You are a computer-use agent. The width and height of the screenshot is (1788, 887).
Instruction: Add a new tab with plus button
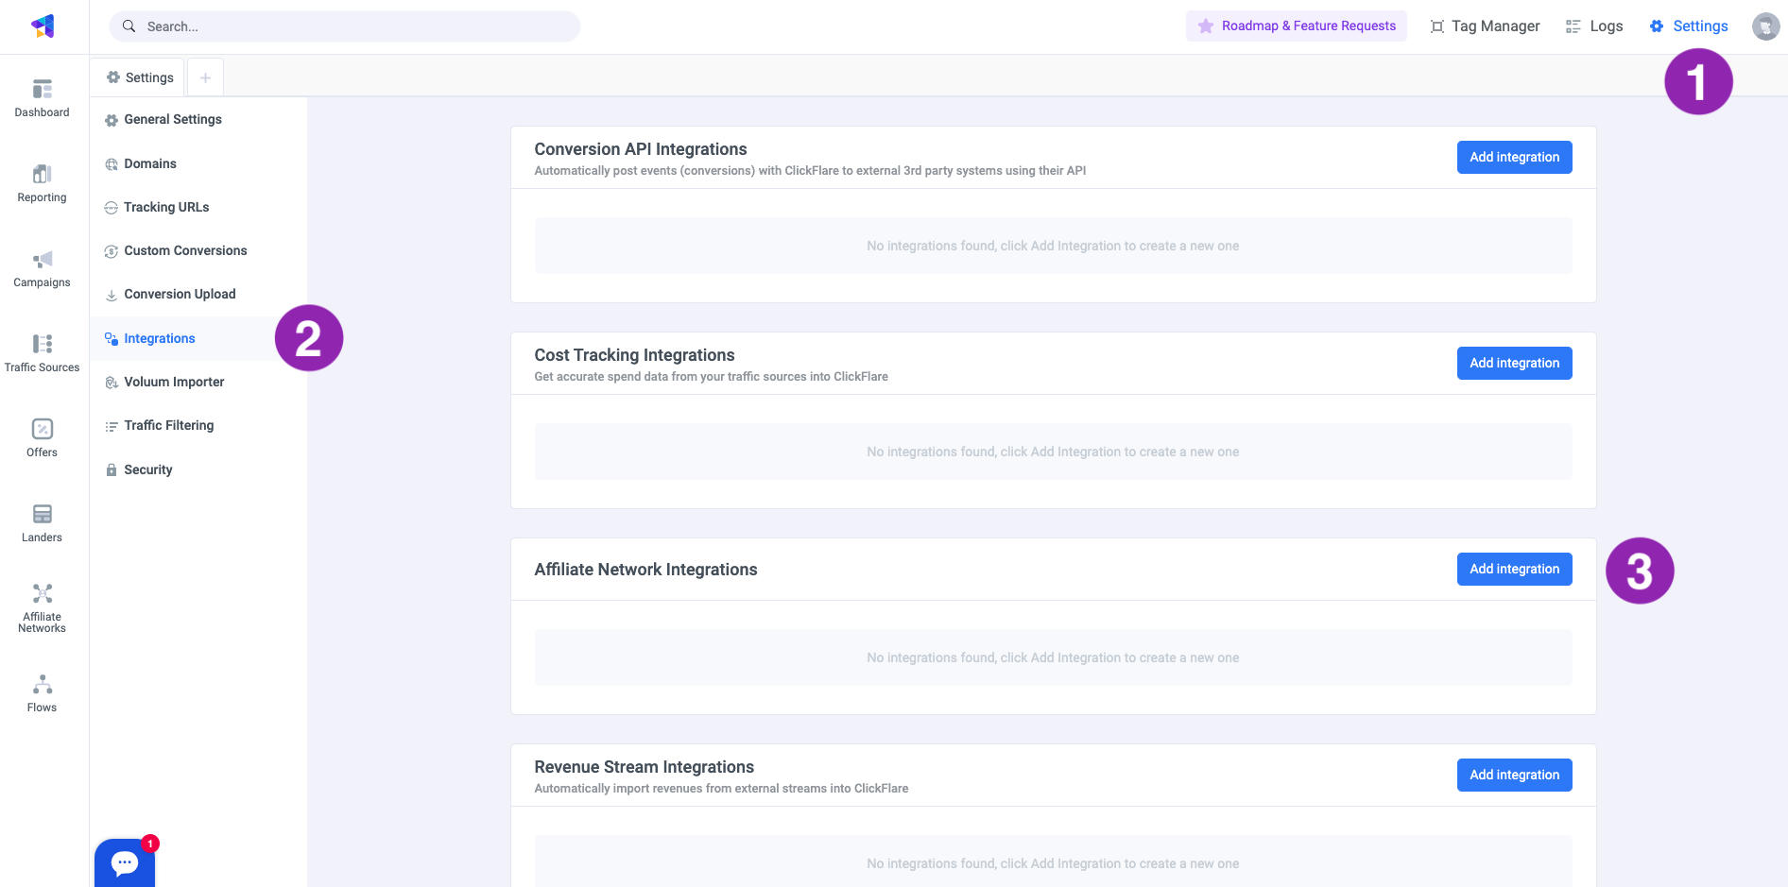point(205,77)
